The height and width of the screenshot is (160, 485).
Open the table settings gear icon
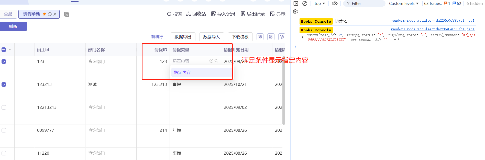click(282, 37)
